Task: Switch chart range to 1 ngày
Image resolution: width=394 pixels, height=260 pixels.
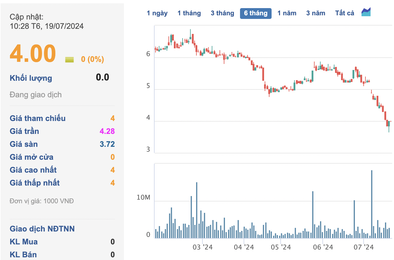Action: (157, 13)
